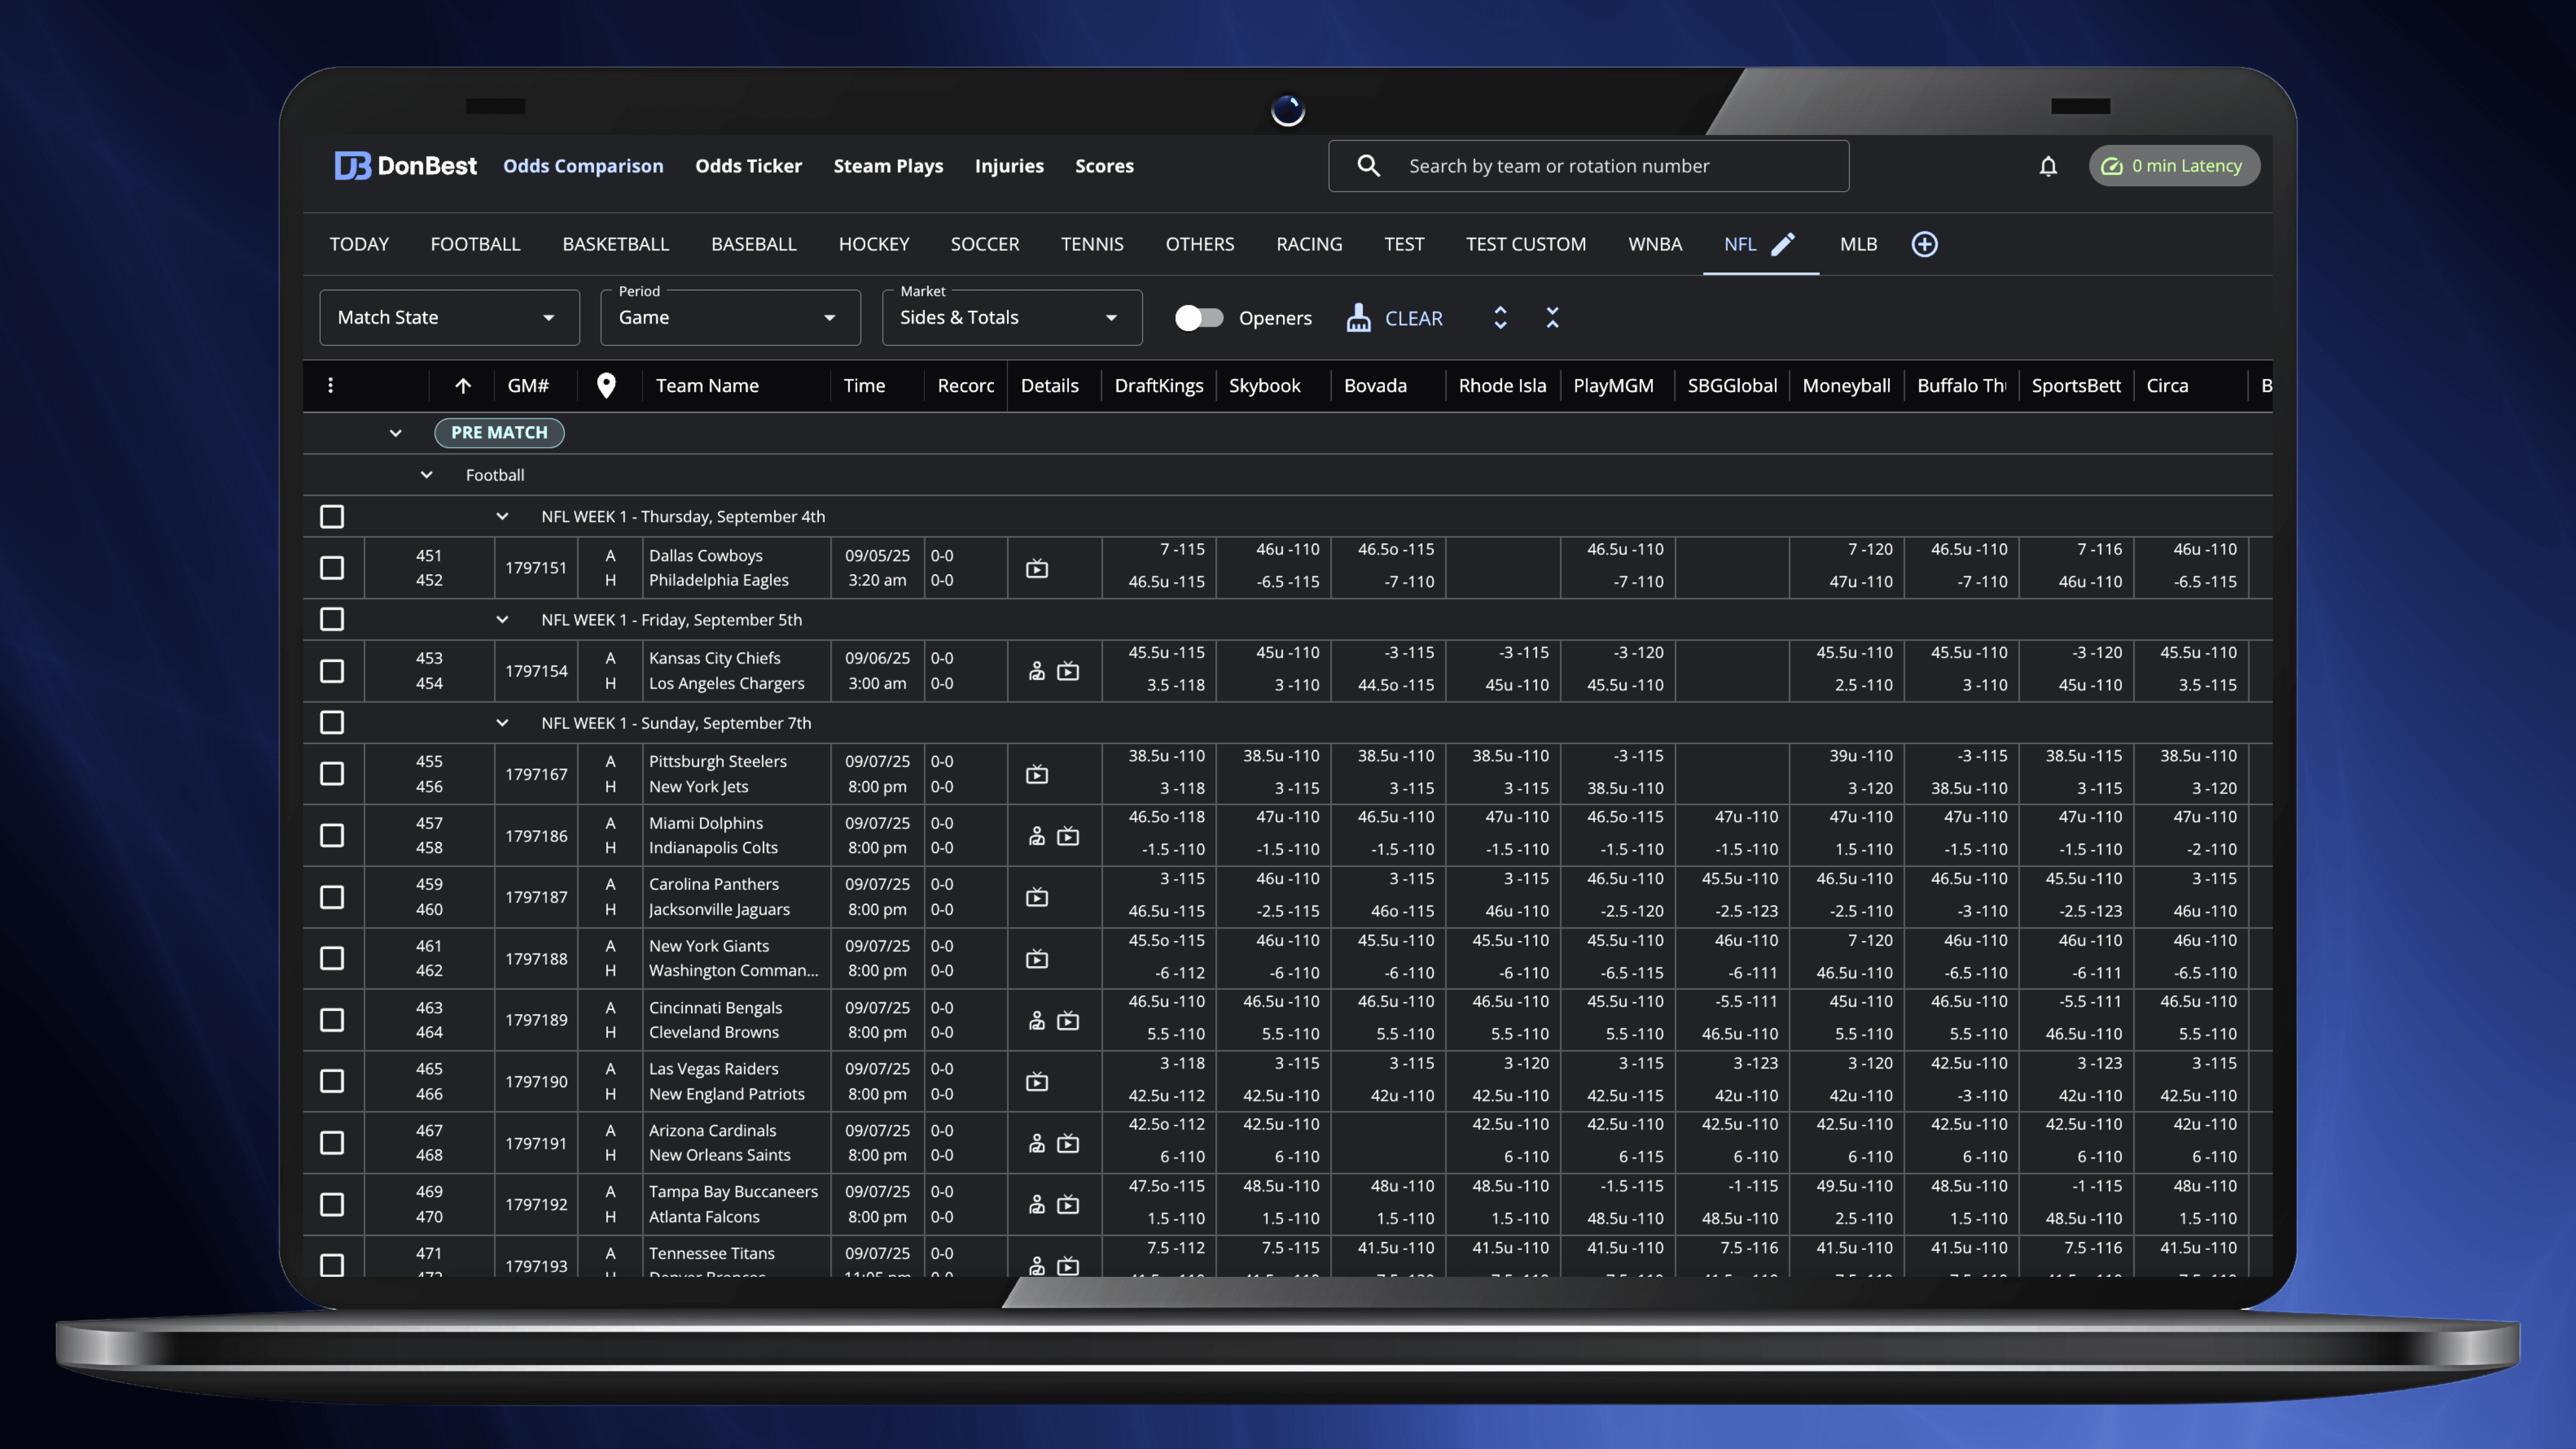The height and width of the screenshot is (1449, 2576).
Task: Collapse the PRE MATCH section chevron
Action: 396,433
